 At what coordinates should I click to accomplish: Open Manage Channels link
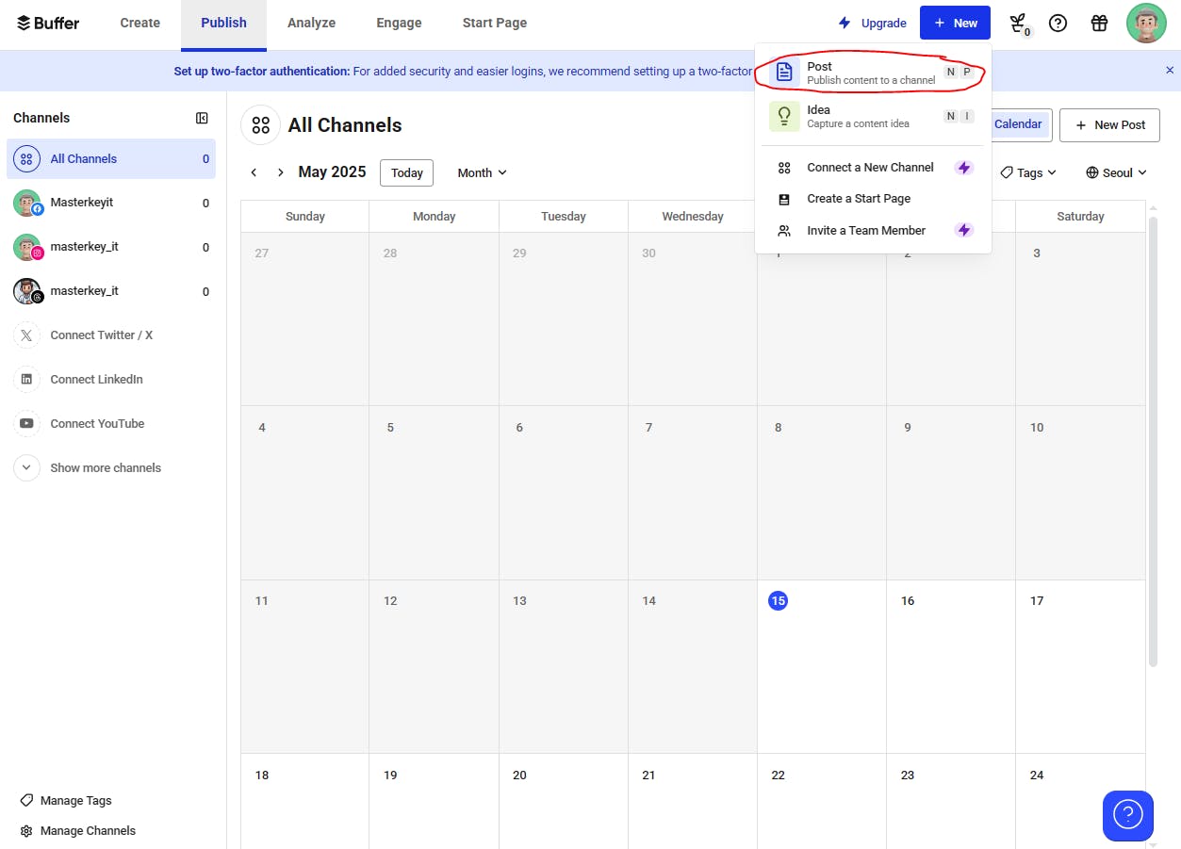[x=78, y=831]
